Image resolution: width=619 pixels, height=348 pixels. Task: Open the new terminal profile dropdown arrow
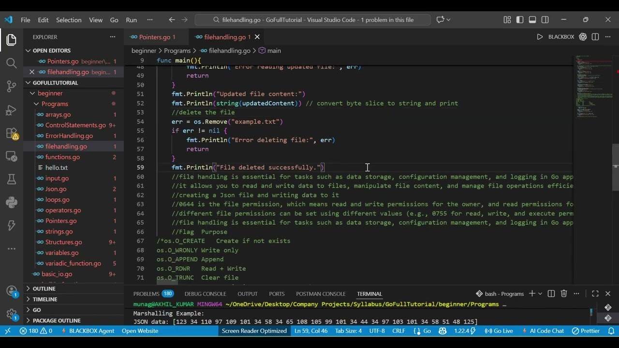[x=539, y=293]
